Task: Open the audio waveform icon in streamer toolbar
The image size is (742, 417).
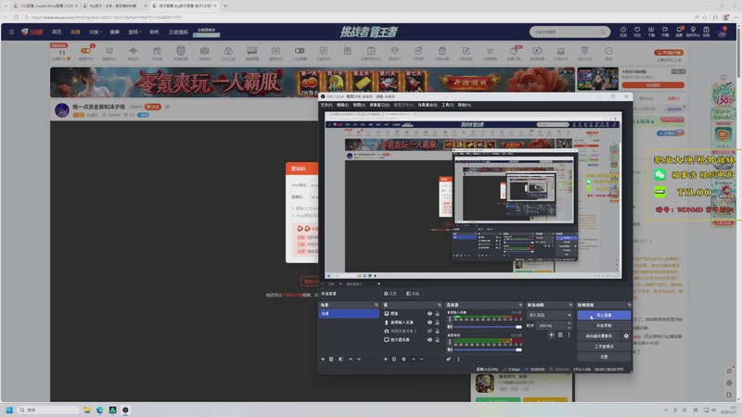Action: (x=133, y=53)
